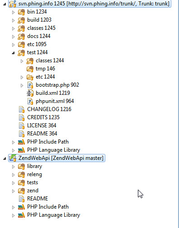Expand the zend folder
Viewport: 179px width, 228px height.
coord(13,191)
